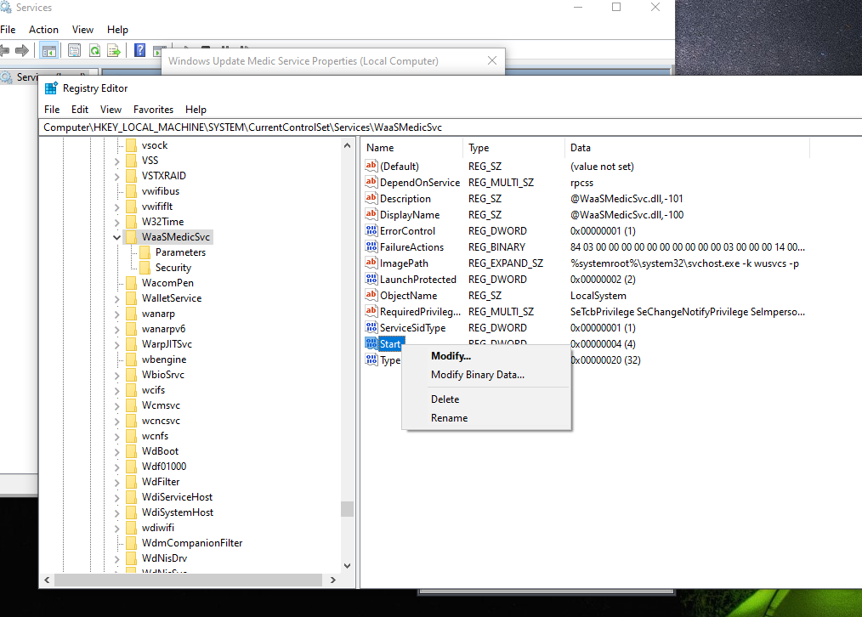Viewport: 862px width, 617px height.
Task: Open Favorites menu in Registry Editor
Action: tap(153, 110)
